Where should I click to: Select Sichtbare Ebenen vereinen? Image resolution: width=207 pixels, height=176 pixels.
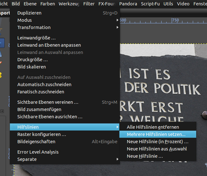tap(65, 102)
